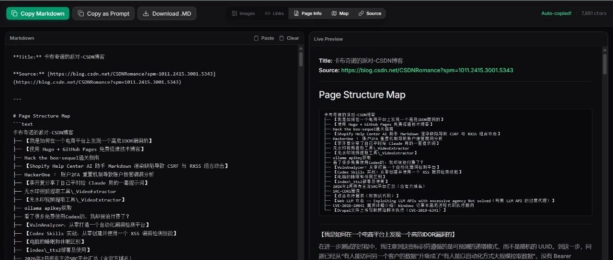The image size is (613, 260).
Task: Click the Markdown editor scrollbar
Action: click(301, 59)
